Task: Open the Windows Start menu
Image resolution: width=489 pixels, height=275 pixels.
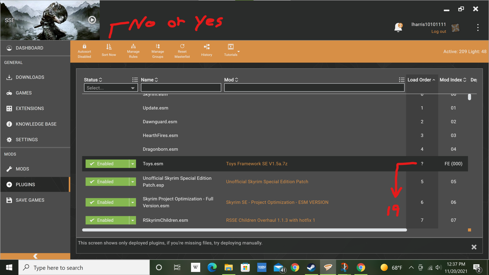Action: pyautogui.click(x=9, y=267)
